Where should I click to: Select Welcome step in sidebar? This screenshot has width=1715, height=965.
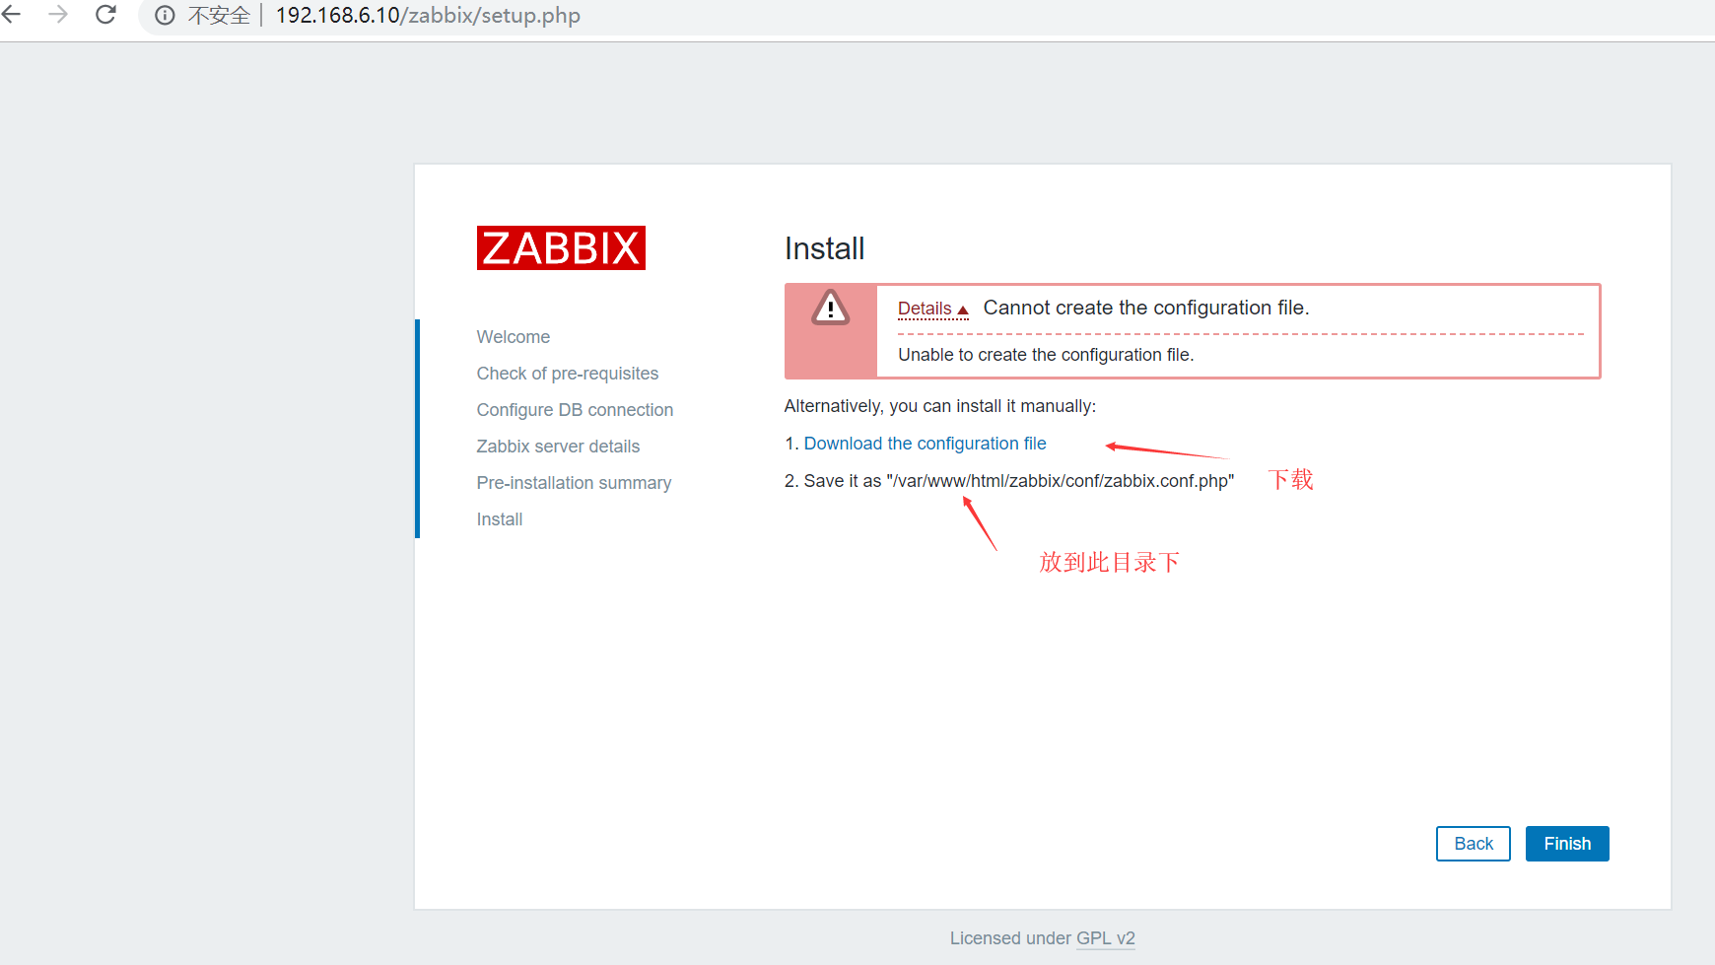tap(514, 337)
